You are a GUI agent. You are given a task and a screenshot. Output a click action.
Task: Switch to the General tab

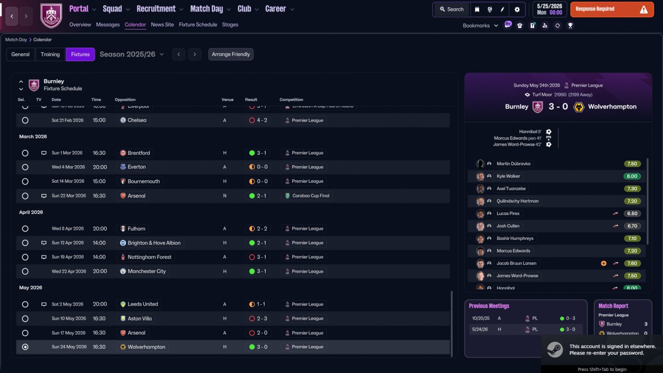click(x=21, y=54)
